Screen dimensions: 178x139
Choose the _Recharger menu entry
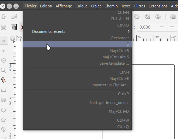[77, 38]
